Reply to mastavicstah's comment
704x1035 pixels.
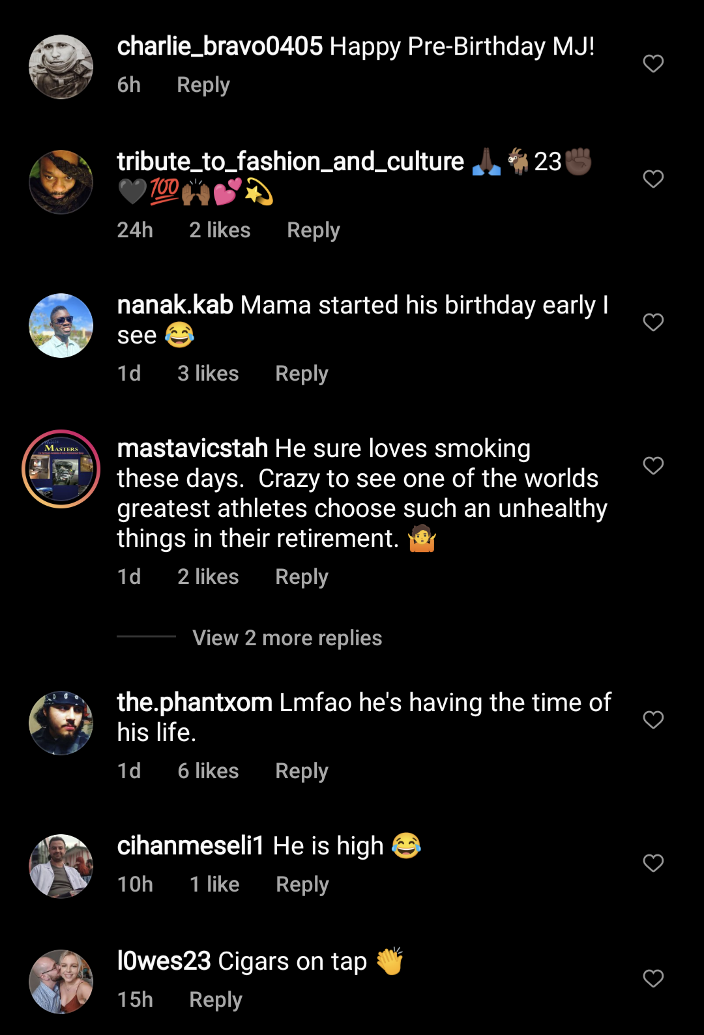pyautogui.click(x=302, y=577)
